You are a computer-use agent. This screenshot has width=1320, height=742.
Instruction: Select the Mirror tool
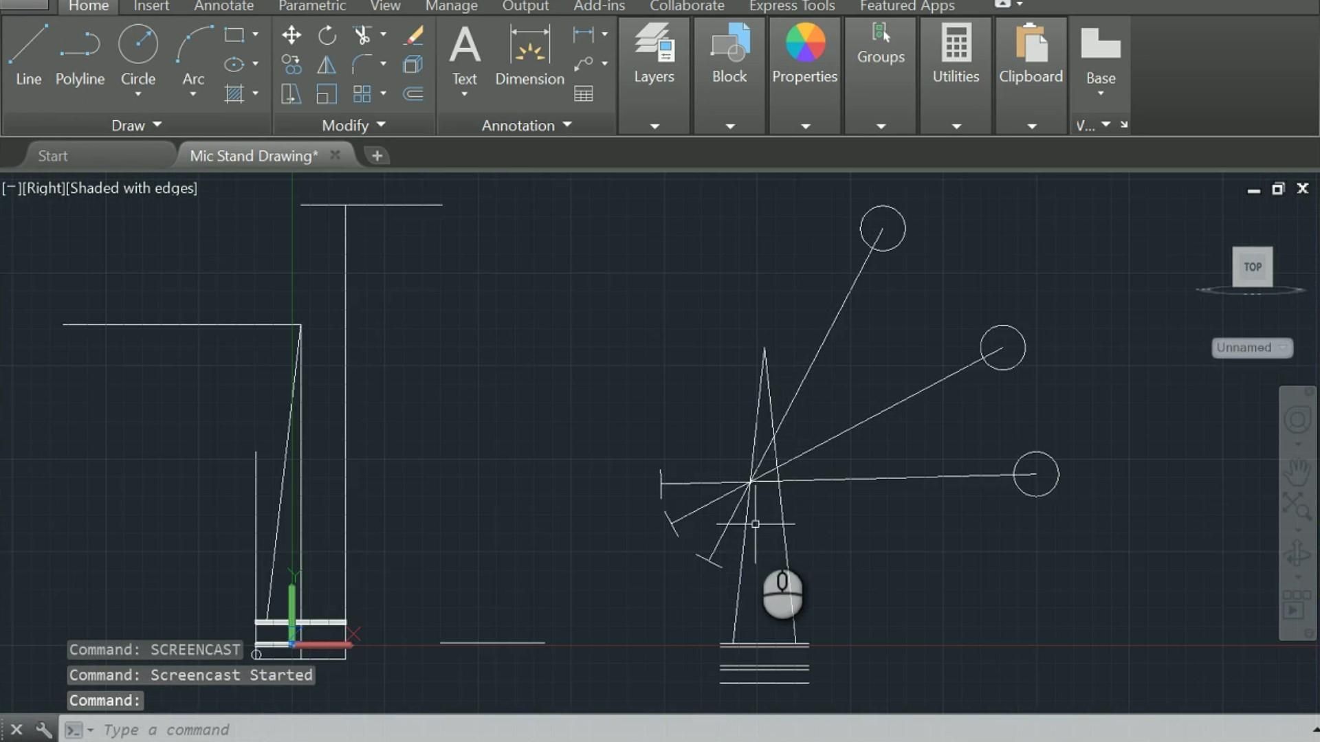(327, 65)
